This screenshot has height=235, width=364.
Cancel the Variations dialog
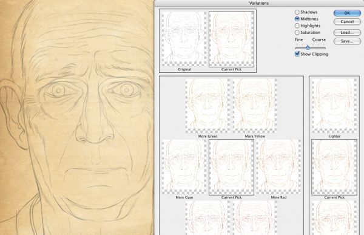point(347,22)
